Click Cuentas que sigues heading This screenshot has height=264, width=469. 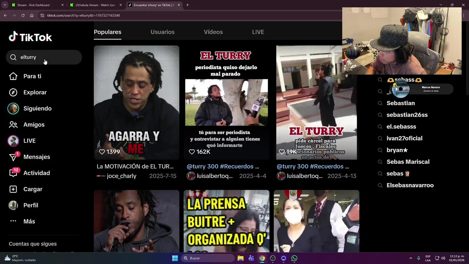(x=33, y=244)
